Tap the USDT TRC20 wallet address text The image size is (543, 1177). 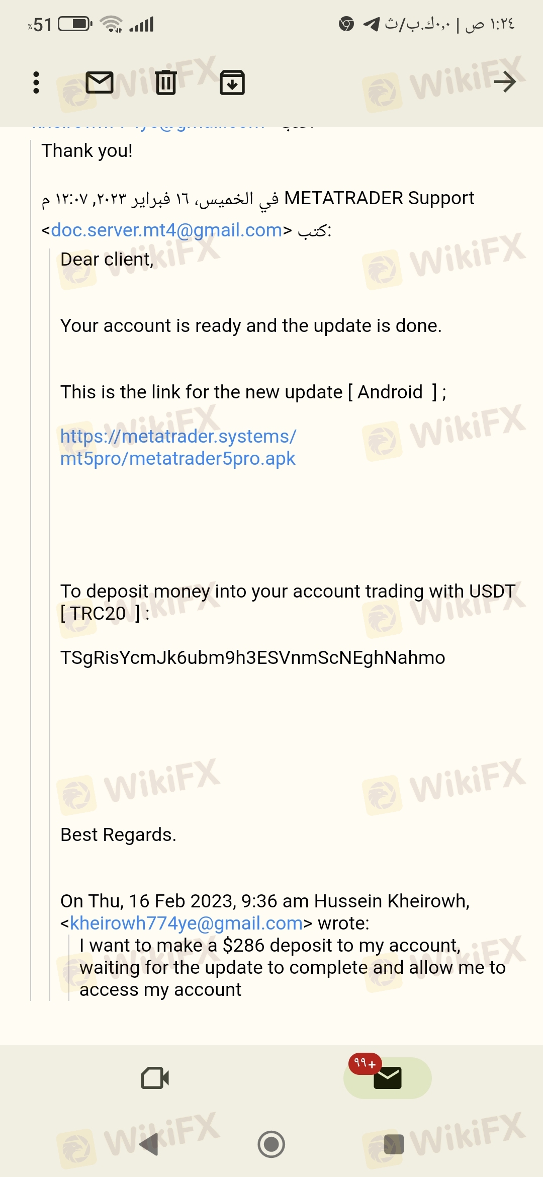click(252, 657)
